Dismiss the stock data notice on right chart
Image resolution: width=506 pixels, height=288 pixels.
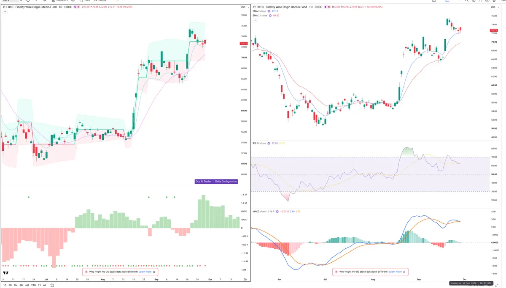pyautogui.click(x=404, y=272)
